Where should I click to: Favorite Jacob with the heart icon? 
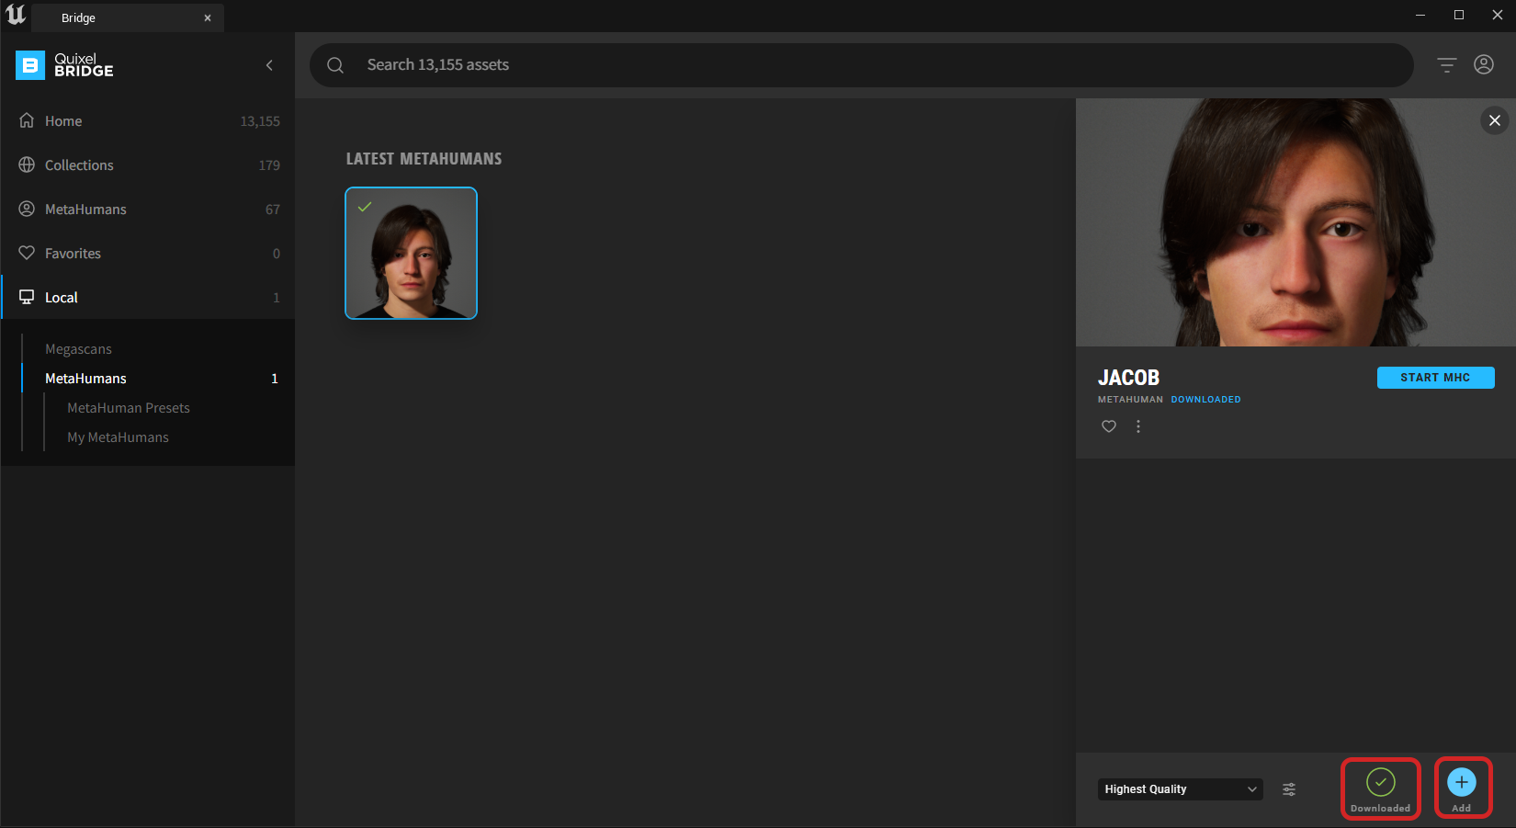coord(1109,426)
